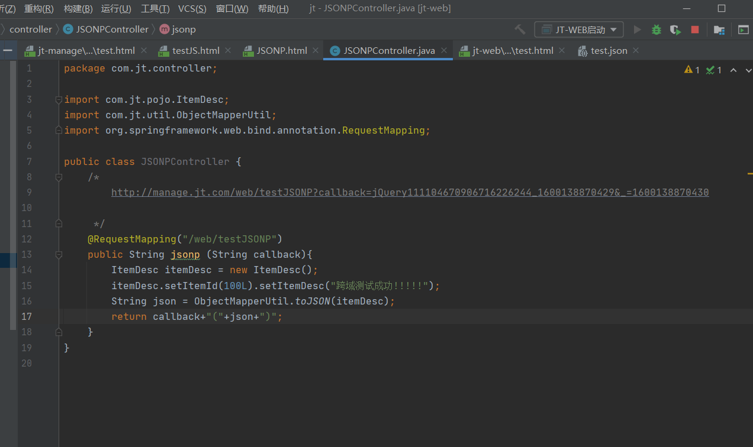Viewport: 753px width, 447px height.
Task: Click the package declaration on line 1
Action: pos(141,69)
